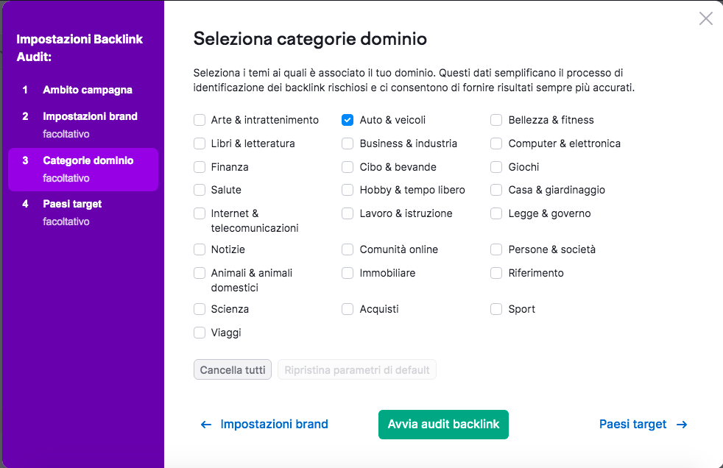This screenshot has width=723, height=468.
Task: Go back via Impostazioni brand link
Action: [274, 425]
